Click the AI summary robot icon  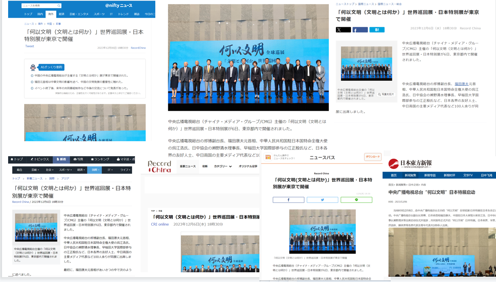tap(33, 67)
